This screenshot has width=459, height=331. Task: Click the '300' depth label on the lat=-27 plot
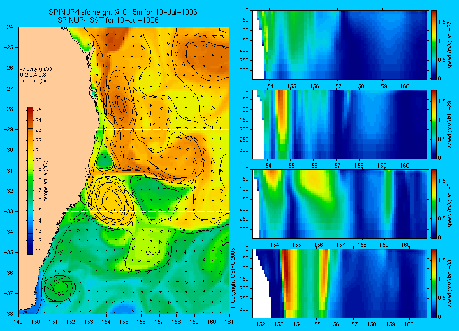click(x=245, y=70)
